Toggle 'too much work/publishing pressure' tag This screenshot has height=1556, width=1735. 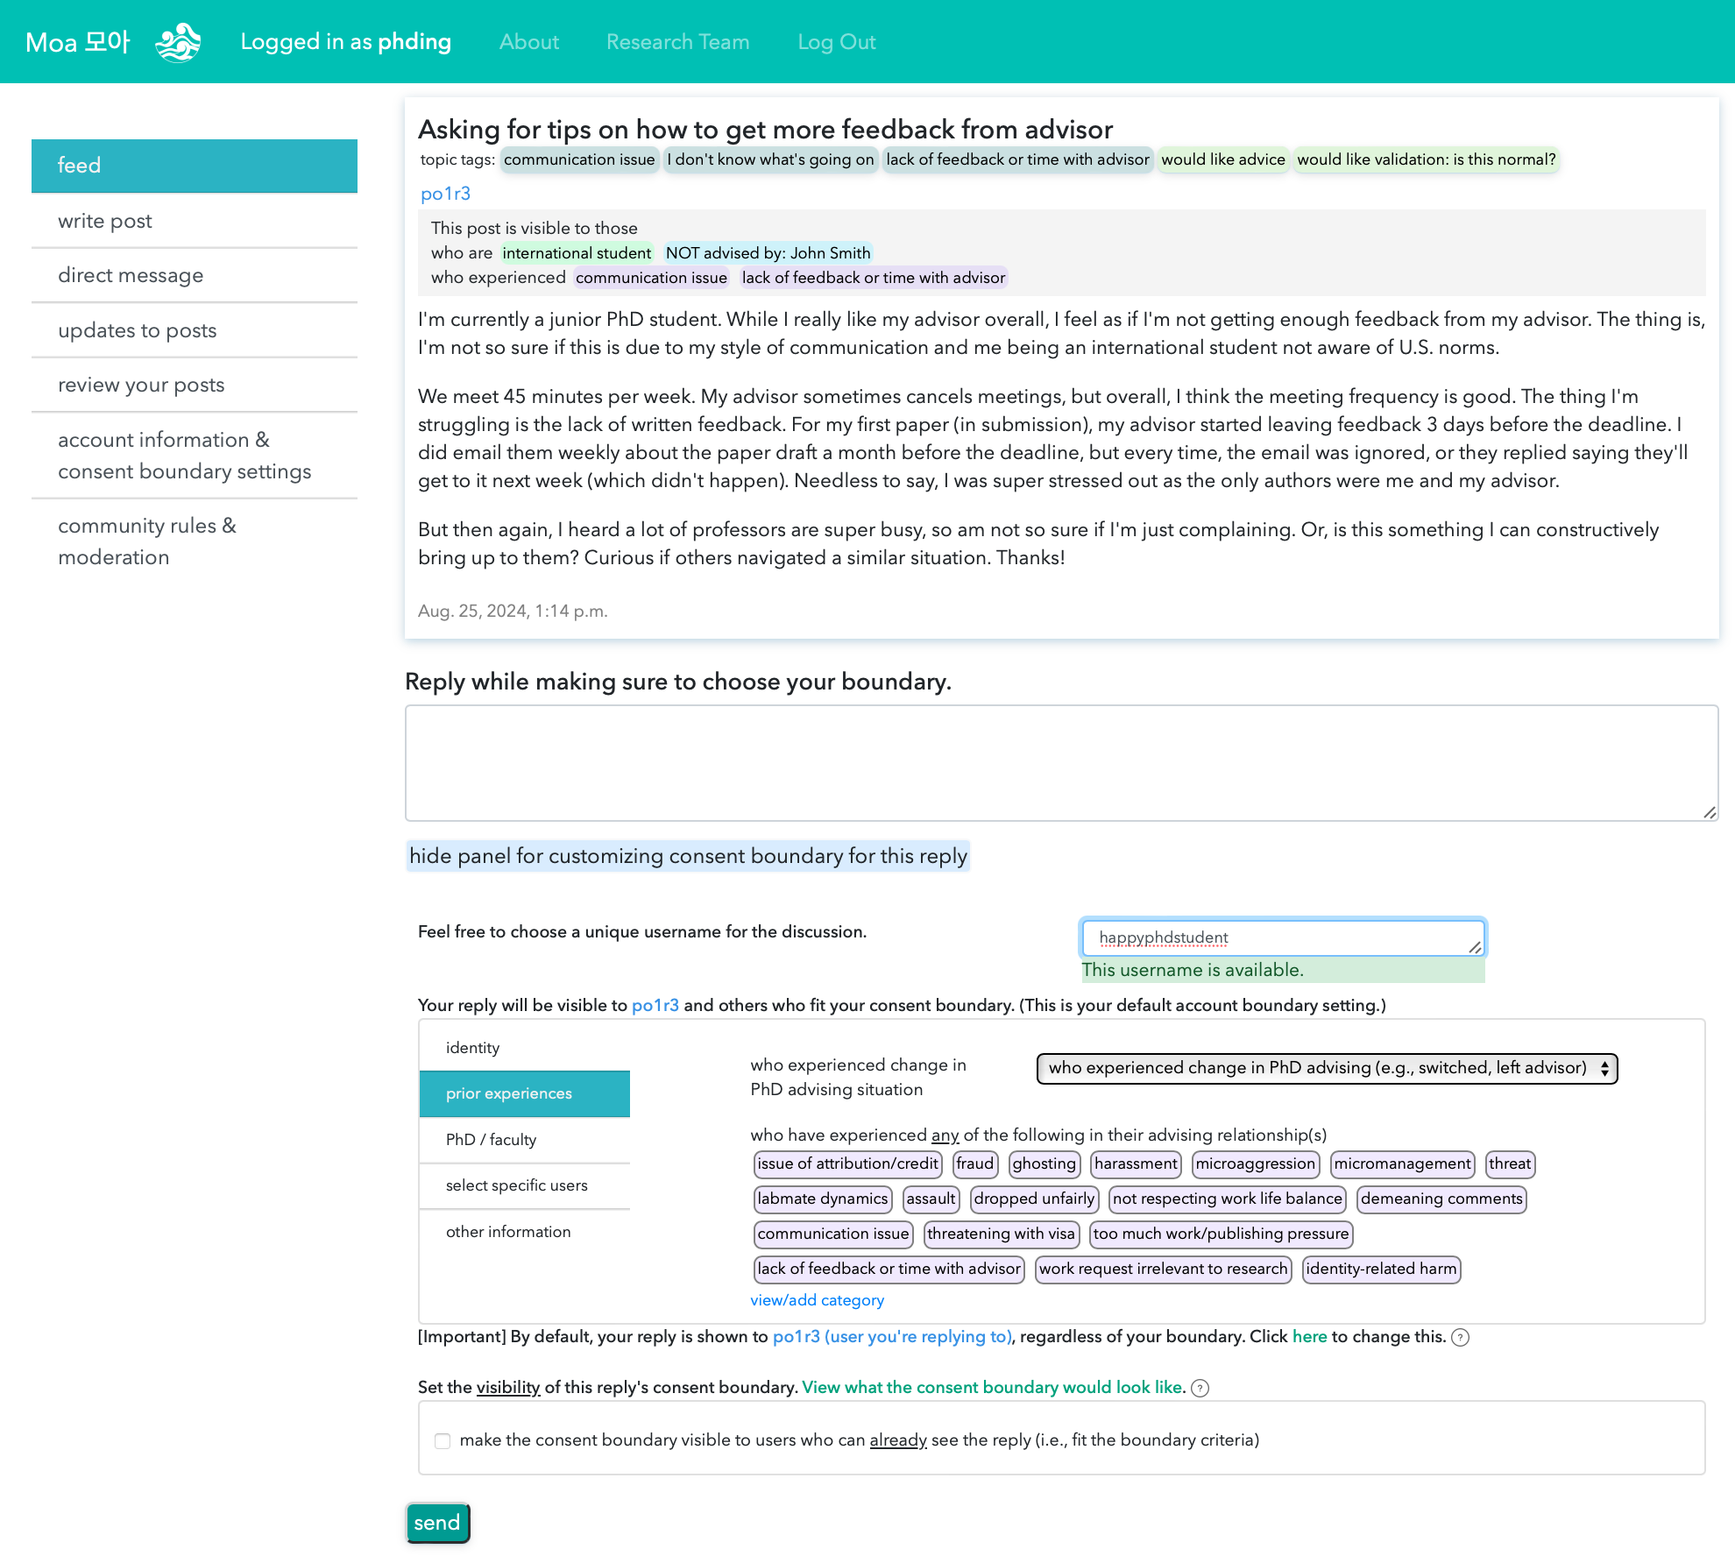coord(1221,1234)
